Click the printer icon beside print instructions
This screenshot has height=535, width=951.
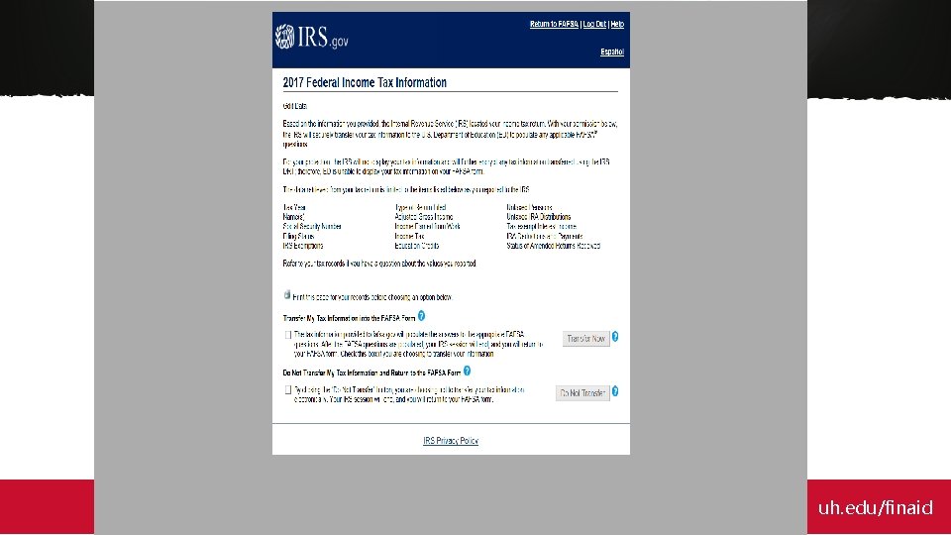pyautogui.click(x=287, y=295)
